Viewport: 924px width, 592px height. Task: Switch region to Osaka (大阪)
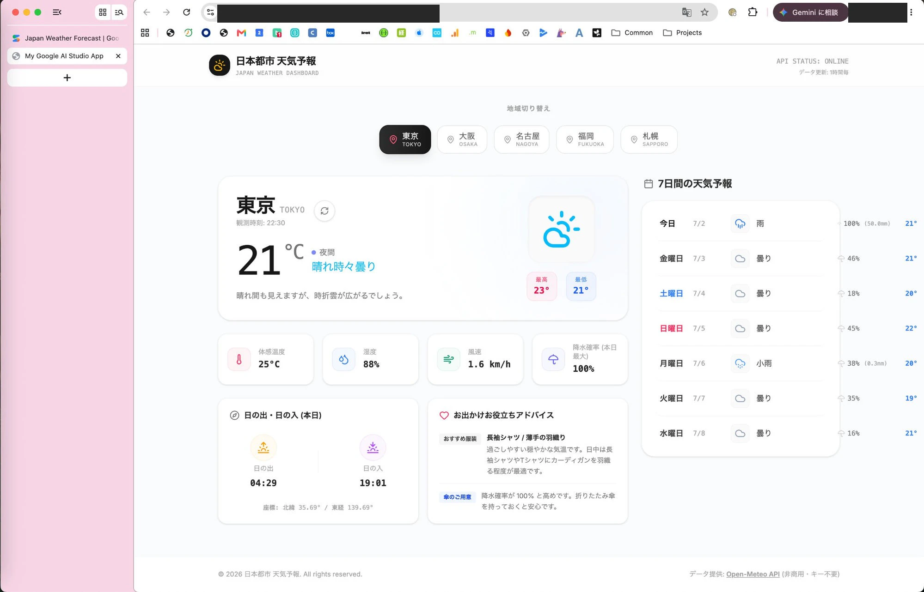pos(462,139)
